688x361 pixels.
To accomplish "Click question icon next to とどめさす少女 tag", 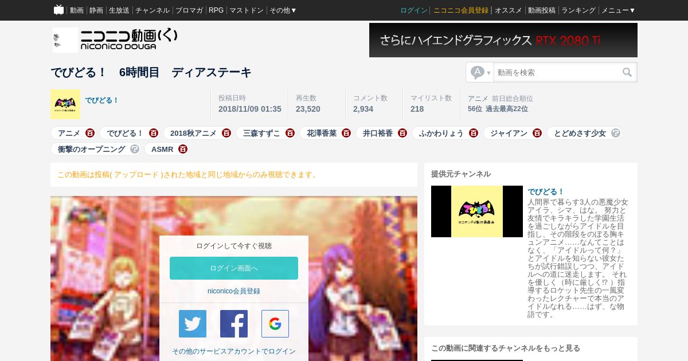I will [616, 133].
